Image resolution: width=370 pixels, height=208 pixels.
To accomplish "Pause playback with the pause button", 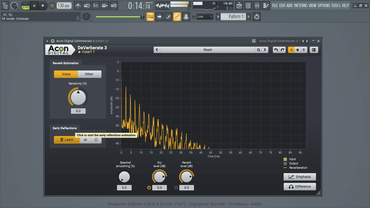I will coord(34,5).
